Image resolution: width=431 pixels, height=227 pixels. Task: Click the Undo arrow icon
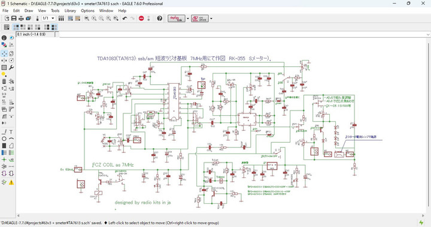tap(125, 19)
